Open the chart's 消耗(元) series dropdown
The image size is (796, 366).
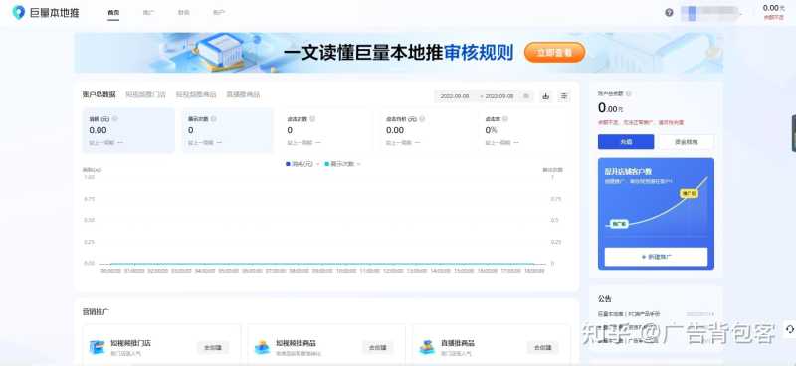pyautogui.click(x=317, y=164)
